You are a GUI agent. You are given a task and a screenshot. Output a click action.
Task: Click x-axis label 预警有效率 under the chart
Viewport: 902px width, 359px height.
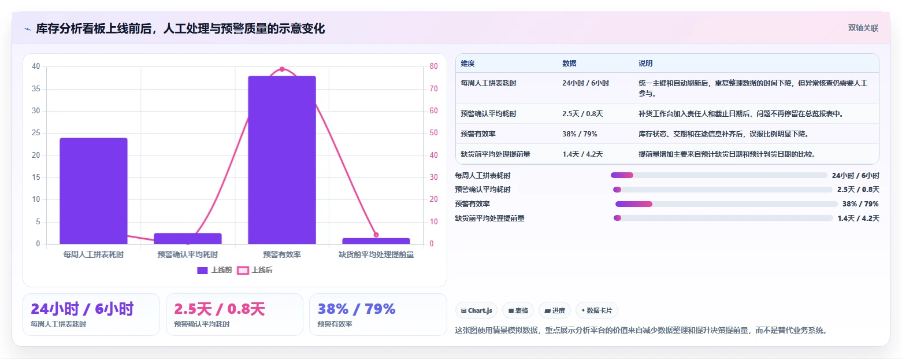coord(282,254)
